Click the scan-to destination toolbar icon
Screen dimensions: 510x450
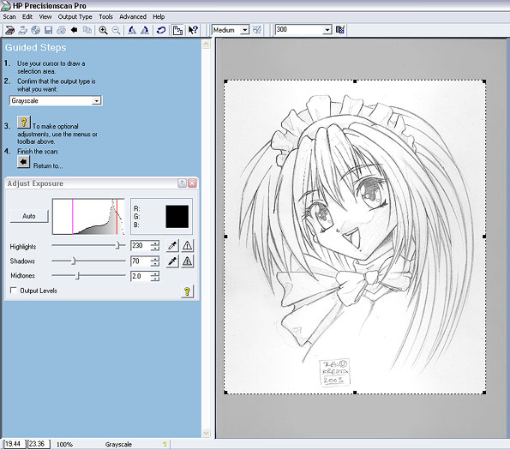[x=22, y=30]
